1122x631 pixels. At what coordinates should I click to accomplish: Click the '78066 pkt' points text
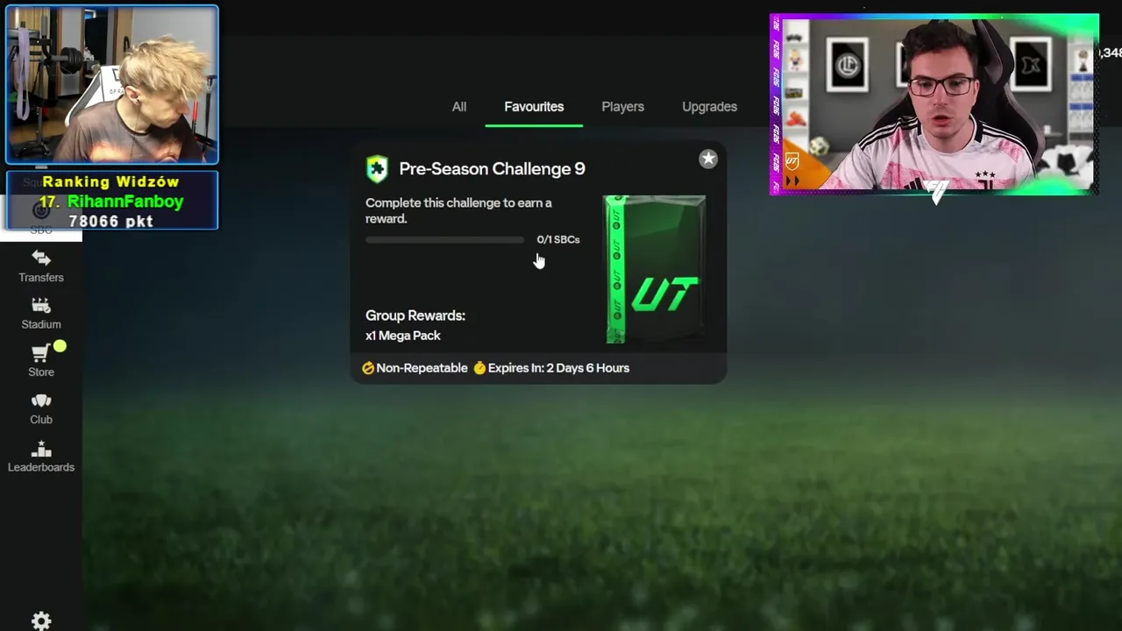tap(111, 222)
